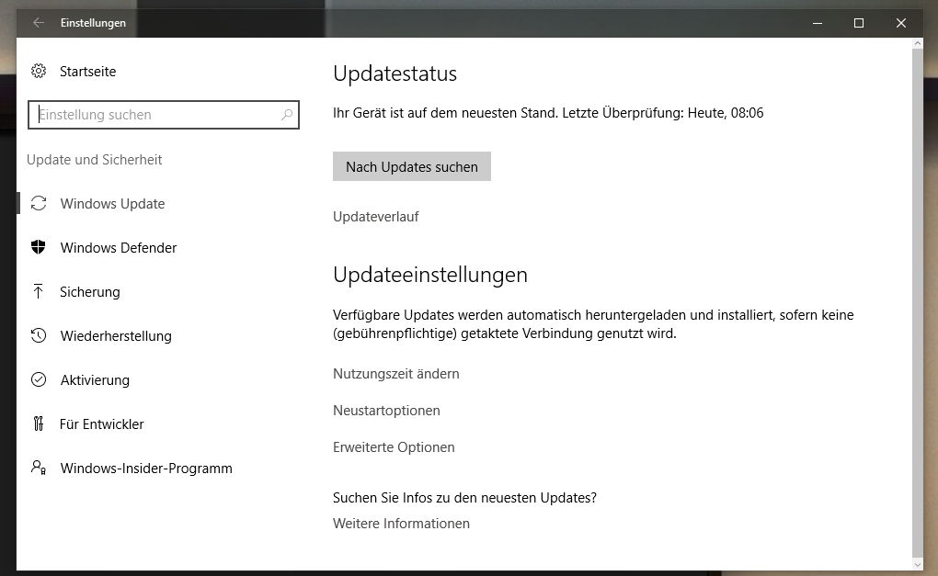Click the Windows-Insider-Programm person icon

click(39, 468)
